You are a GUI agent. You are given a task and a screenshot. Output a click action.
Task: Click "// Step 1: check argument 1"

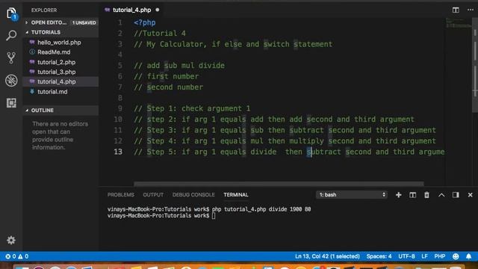192,108
